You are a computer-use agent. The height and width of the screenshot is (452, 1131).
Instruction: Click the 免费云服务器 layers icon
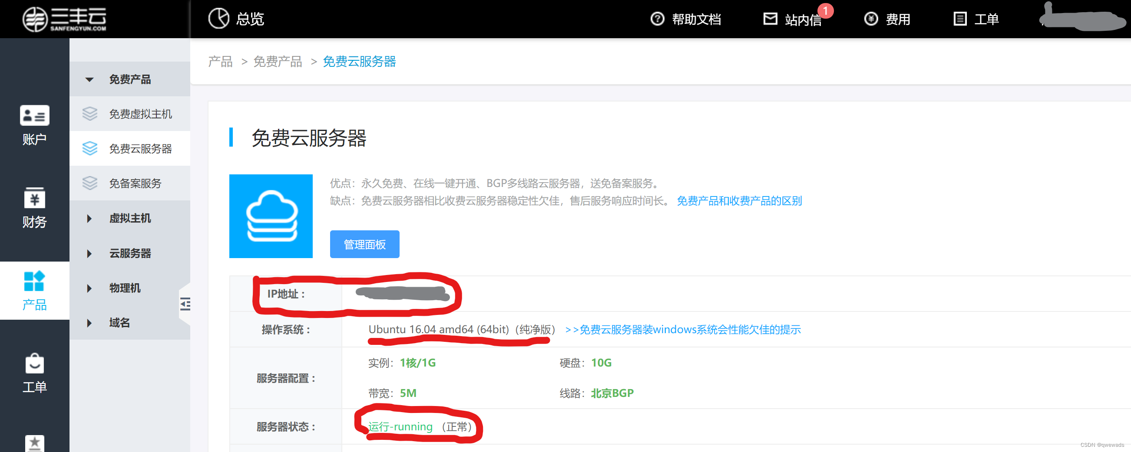90,149
